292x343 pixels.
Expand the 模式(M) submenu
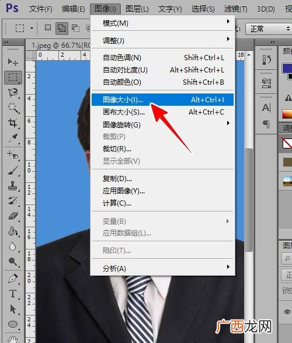click(163, 23)
